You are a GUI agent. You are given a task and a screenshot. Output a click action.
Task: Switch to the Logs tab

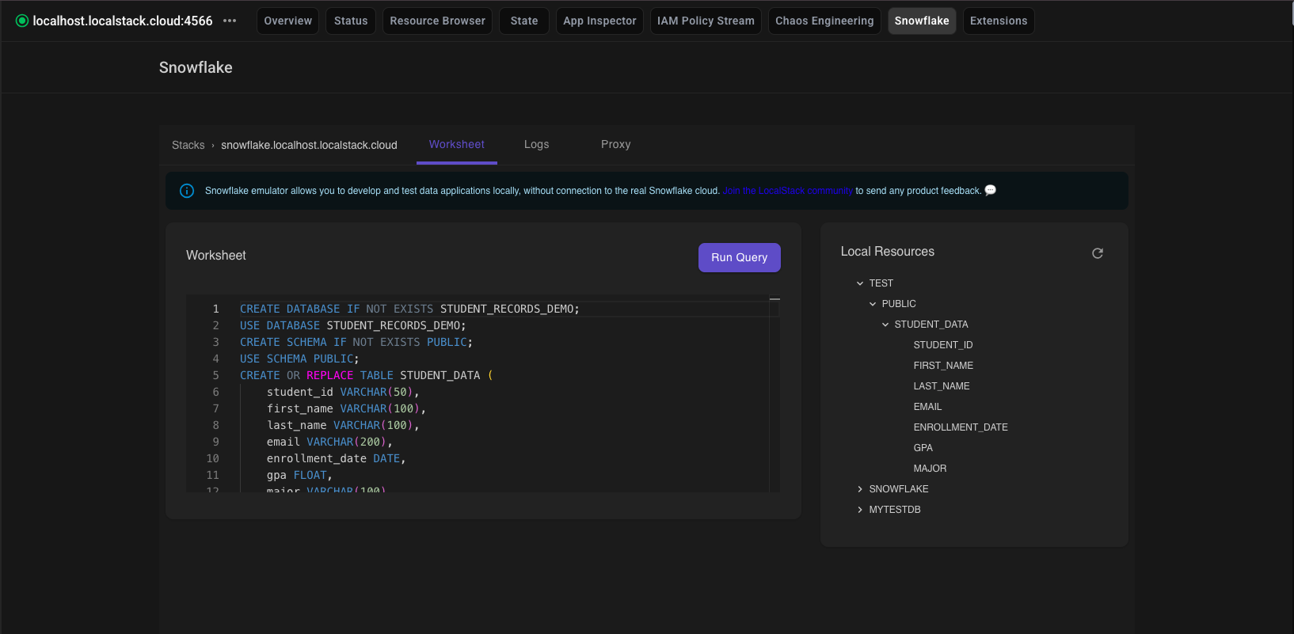(x=536, y=144)
